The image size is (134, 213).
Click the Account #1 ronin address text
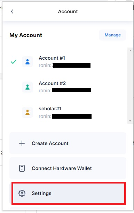(x=65, y=65)
